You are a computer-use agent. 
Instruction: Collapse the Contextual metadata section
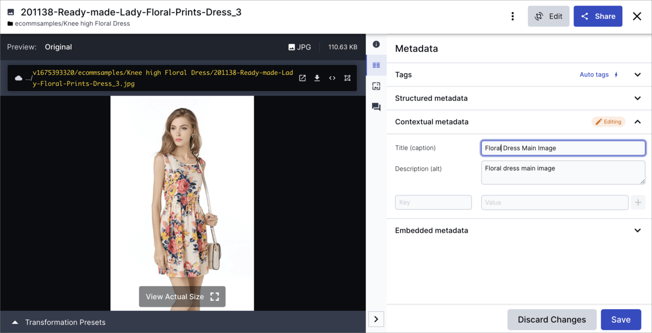click(x=638, y=122)
